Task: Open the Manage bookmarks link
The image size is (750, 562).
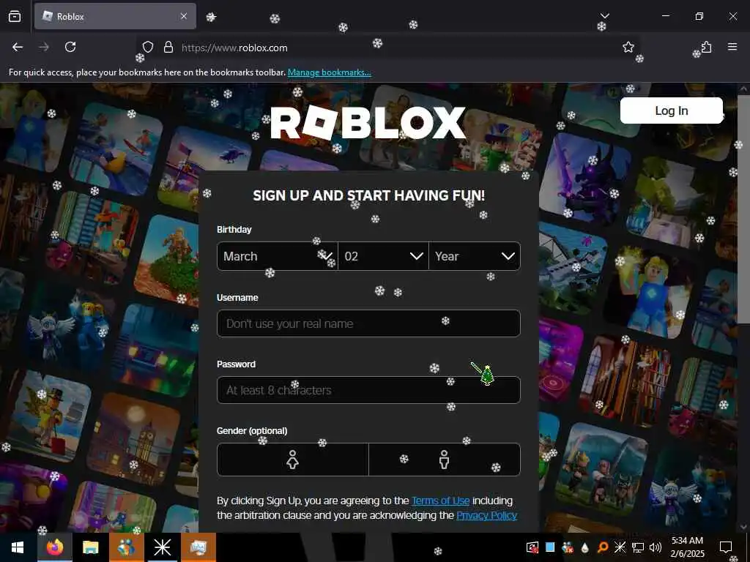Action: (329, 72)
